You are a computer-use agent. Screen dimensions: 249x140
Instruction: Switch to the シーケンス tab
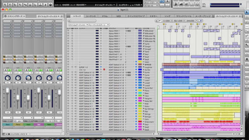point(91,16)
